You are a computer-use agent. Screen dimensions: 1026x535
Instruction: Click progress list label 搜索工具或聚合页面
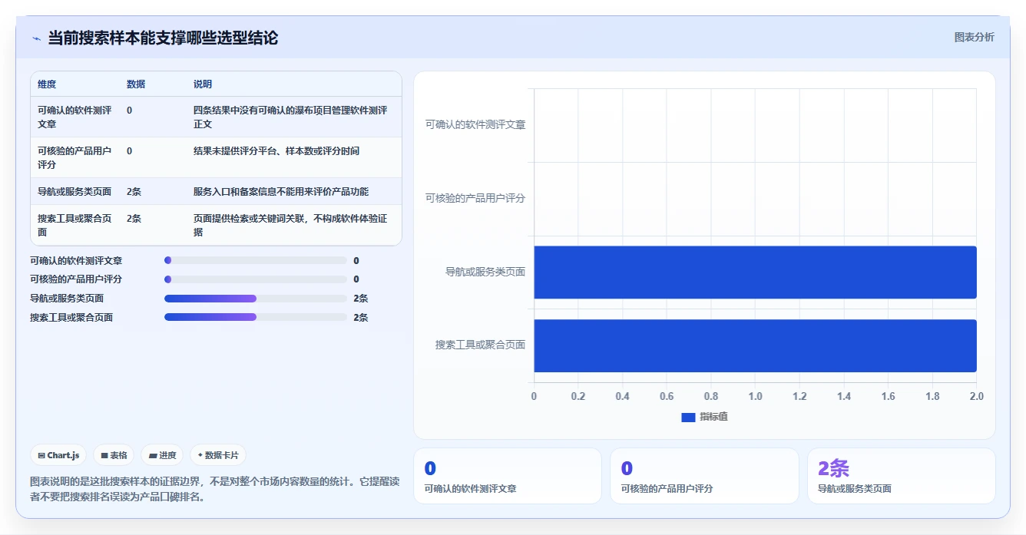(x=71, y=317)
